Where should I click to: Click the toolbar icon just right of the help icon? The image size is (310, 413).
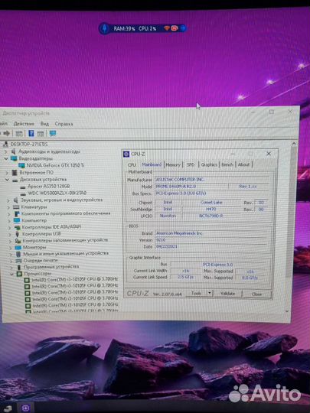click(41, 134)
